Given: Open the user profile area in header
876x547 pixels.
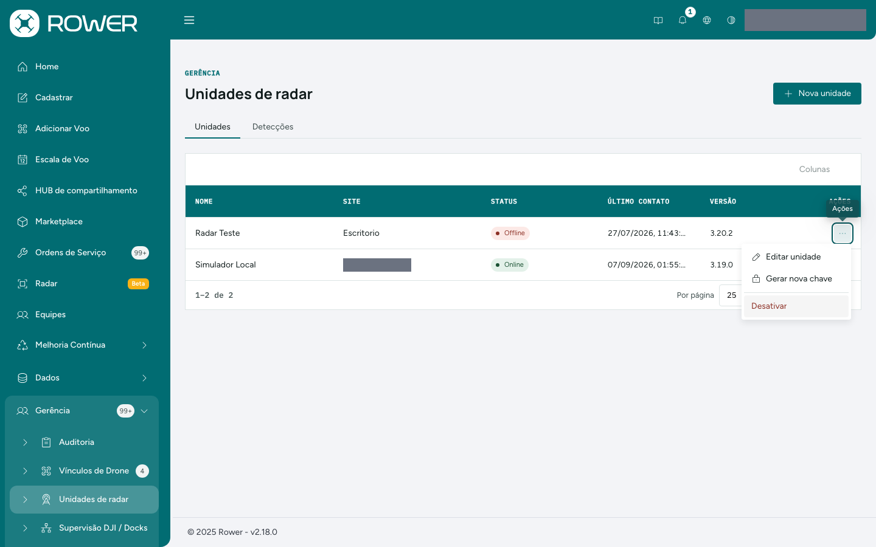Looking at the screenshot, I should [805, 20].
